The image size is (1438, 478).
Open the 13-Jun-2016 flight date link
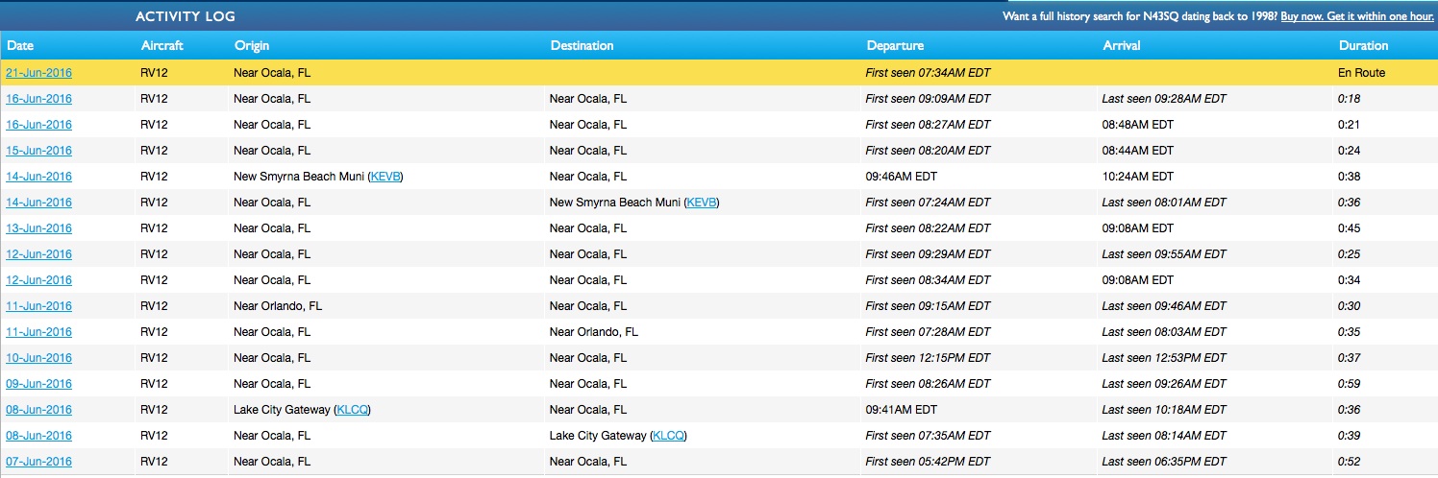(x=38, y=228)
